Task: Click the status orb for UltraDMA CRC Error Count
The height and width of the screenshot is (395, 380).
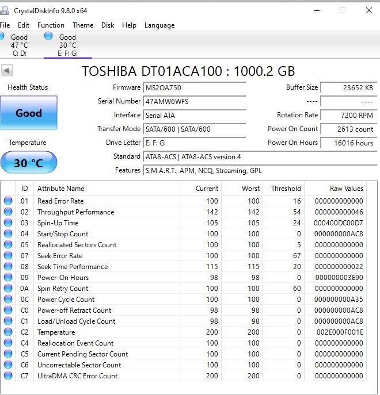Action: tap(8, 375)
